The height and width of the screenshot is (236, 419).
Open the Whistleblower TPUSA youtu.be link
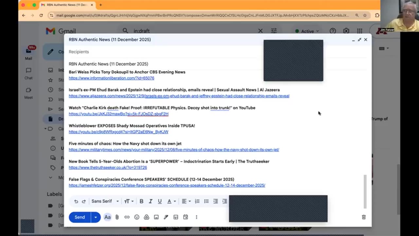coord(118,132)
